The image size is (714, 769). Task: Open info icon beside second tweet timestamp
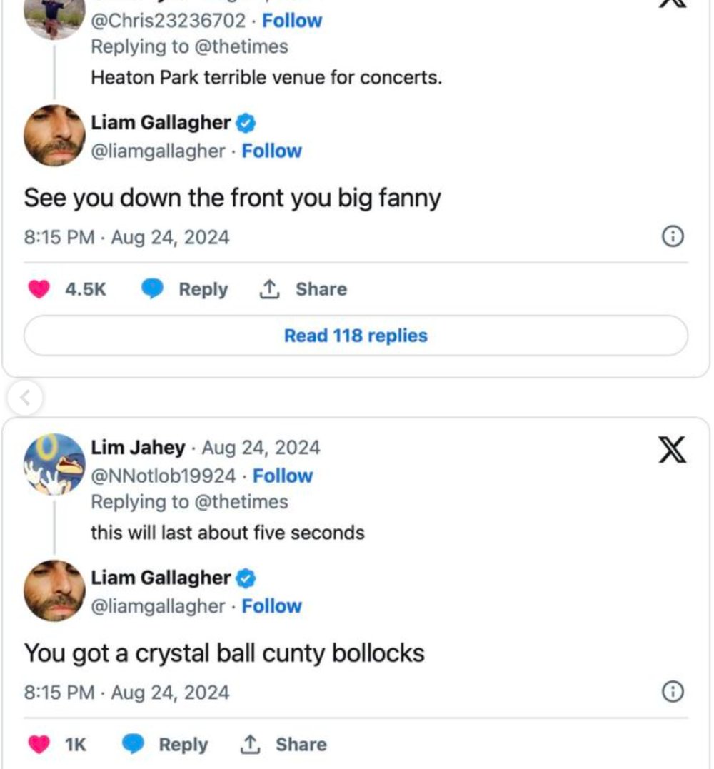point(673,692)
